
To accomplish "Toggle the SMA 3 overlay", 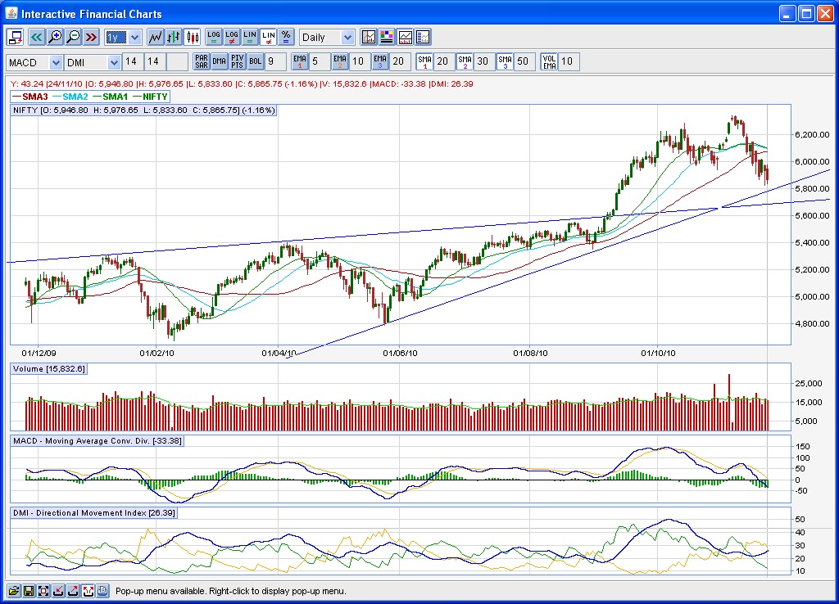I will (x=505, y=61).
